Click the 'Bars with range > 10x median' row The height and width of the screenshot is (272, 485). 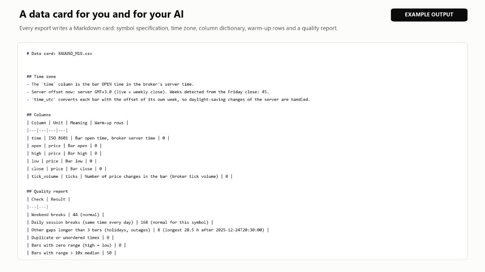(71, 253)
